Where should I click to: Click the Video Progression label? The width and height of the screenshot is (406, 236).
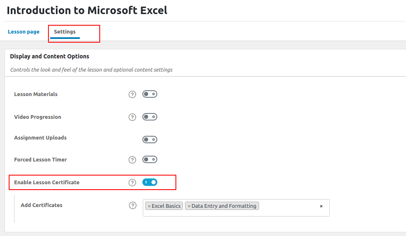[x=38, y=117]
